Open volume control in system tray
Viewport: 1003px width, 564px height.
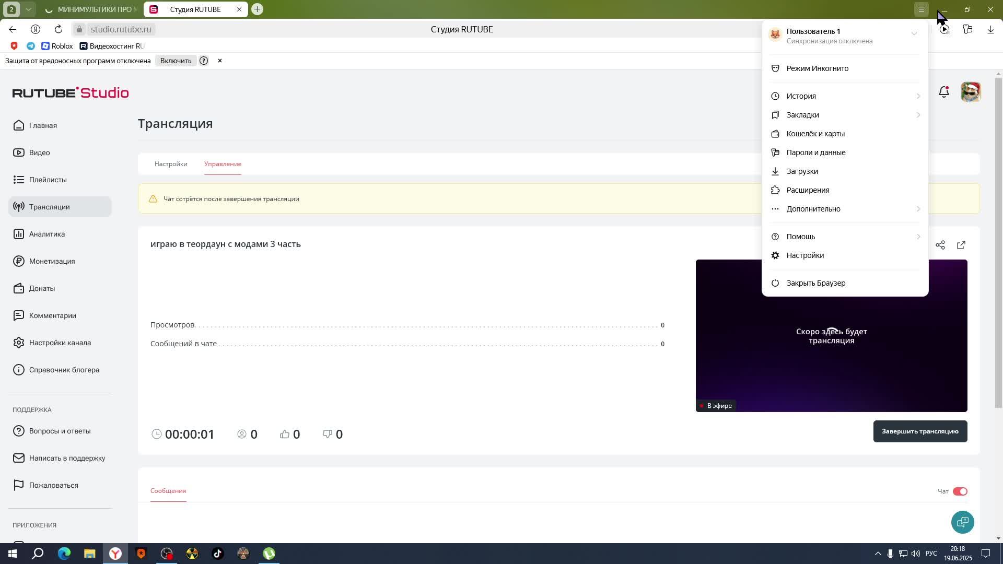coord(916,554)
